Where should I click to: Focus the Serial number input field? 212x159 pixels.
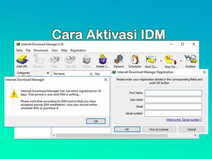click(173, 113)
